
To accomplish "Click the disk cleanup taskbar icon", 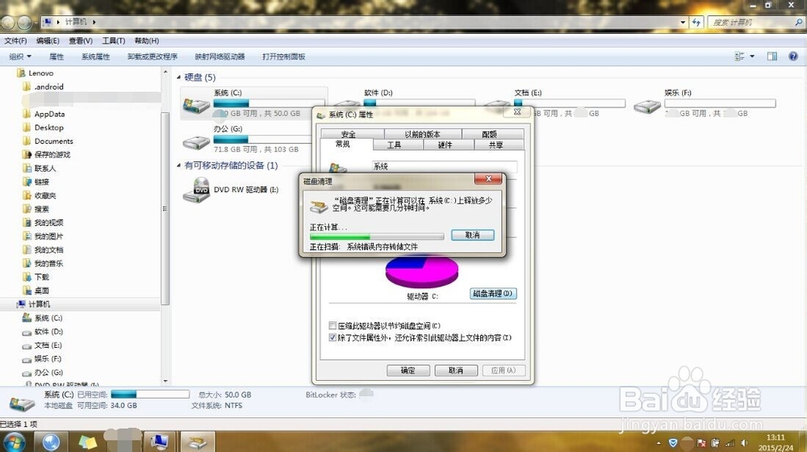I will (x=197, y=442).
